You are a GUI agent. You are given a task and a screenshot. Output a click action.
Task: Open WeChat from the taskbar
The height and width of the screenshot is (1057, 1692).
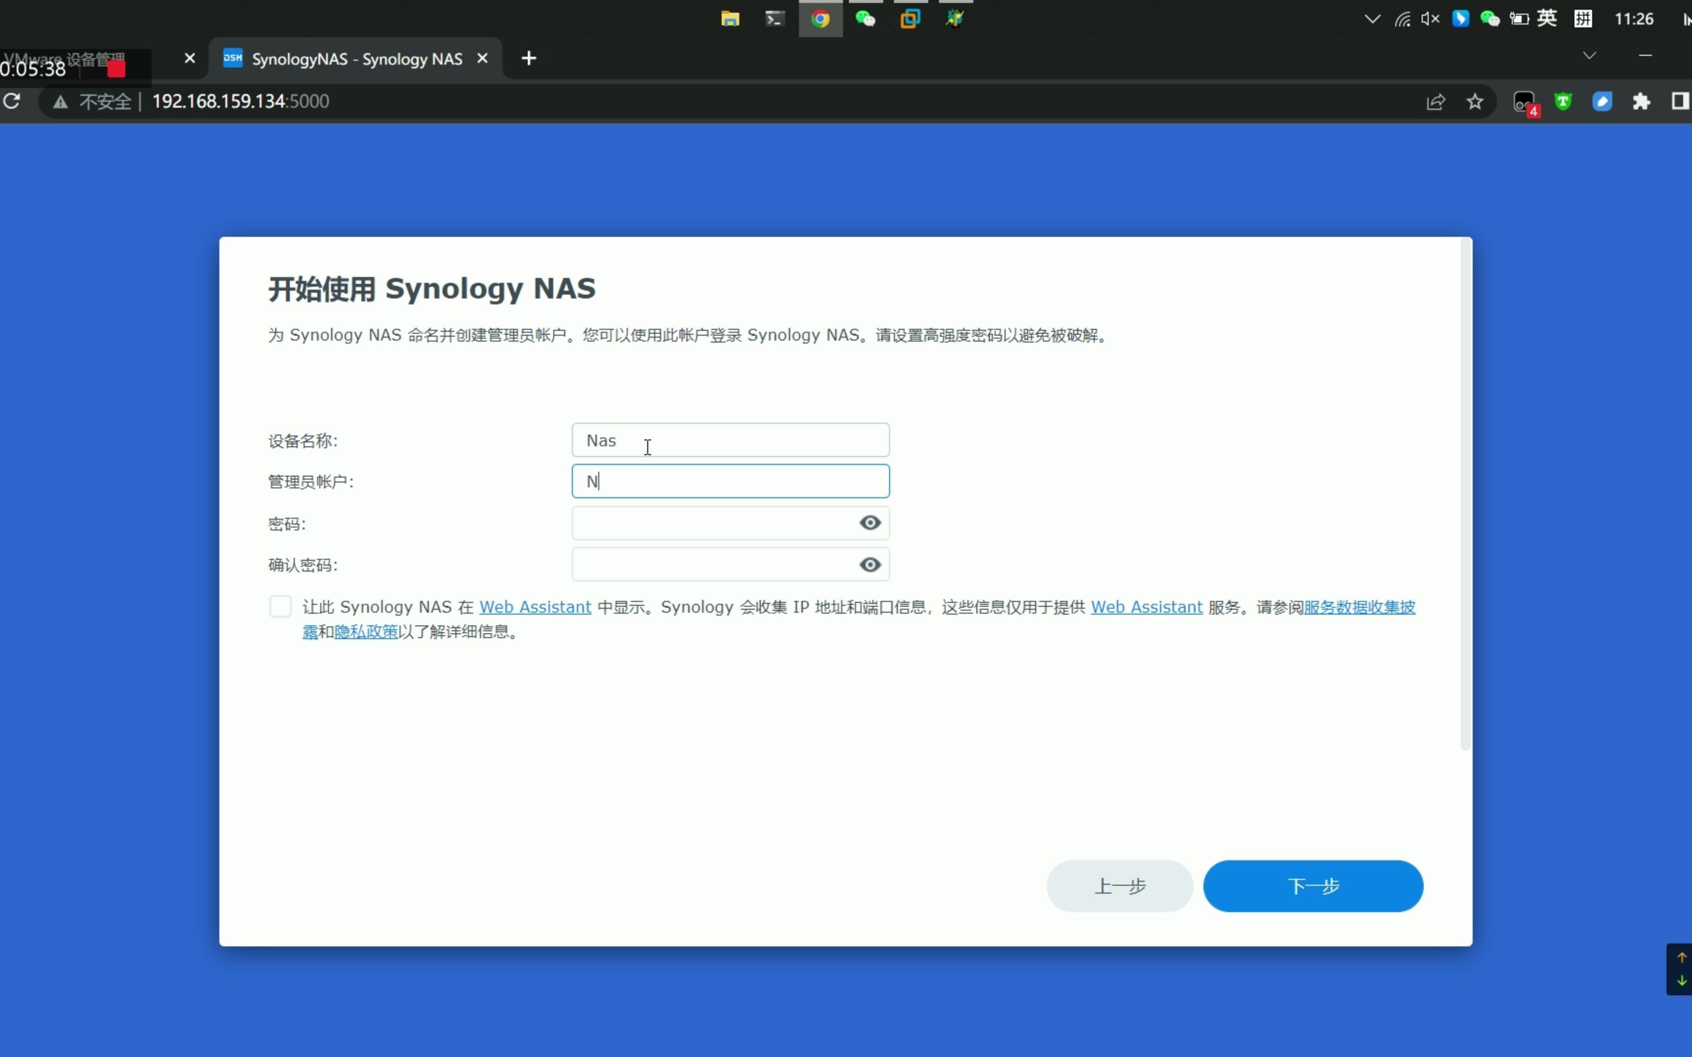(866, 19)
